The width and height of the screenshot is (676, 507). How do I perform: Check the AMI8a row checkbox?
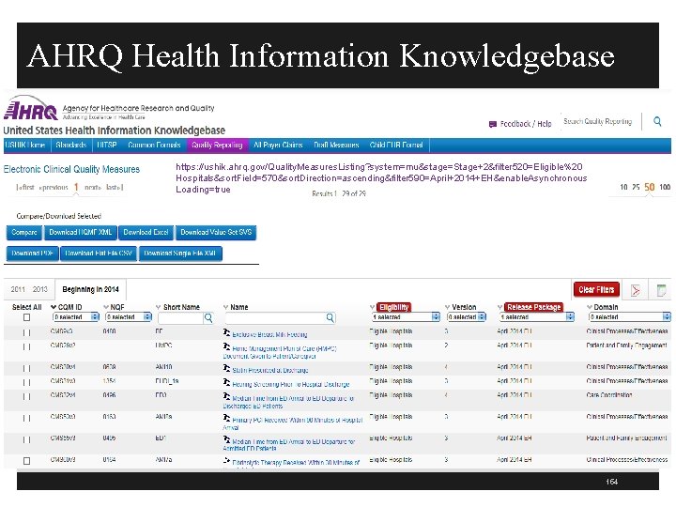click(x=26, y=418)
